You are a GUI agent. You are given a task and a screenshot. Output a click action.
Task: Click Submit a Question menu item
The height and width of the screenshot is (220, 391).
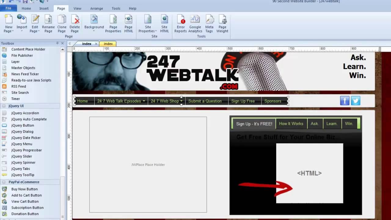pyautogui.click(x=205, y=101)
